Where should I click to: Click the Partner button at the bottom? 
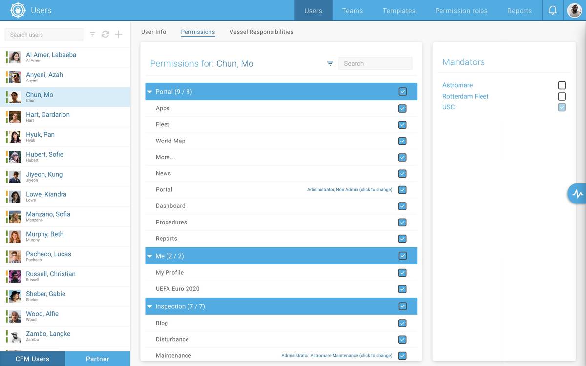pyautogui.click(x=97, y=359)
